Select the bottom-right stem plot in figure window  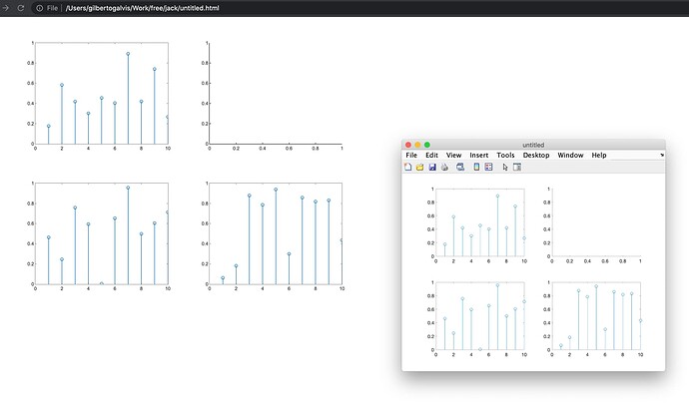tap(596, 316)
